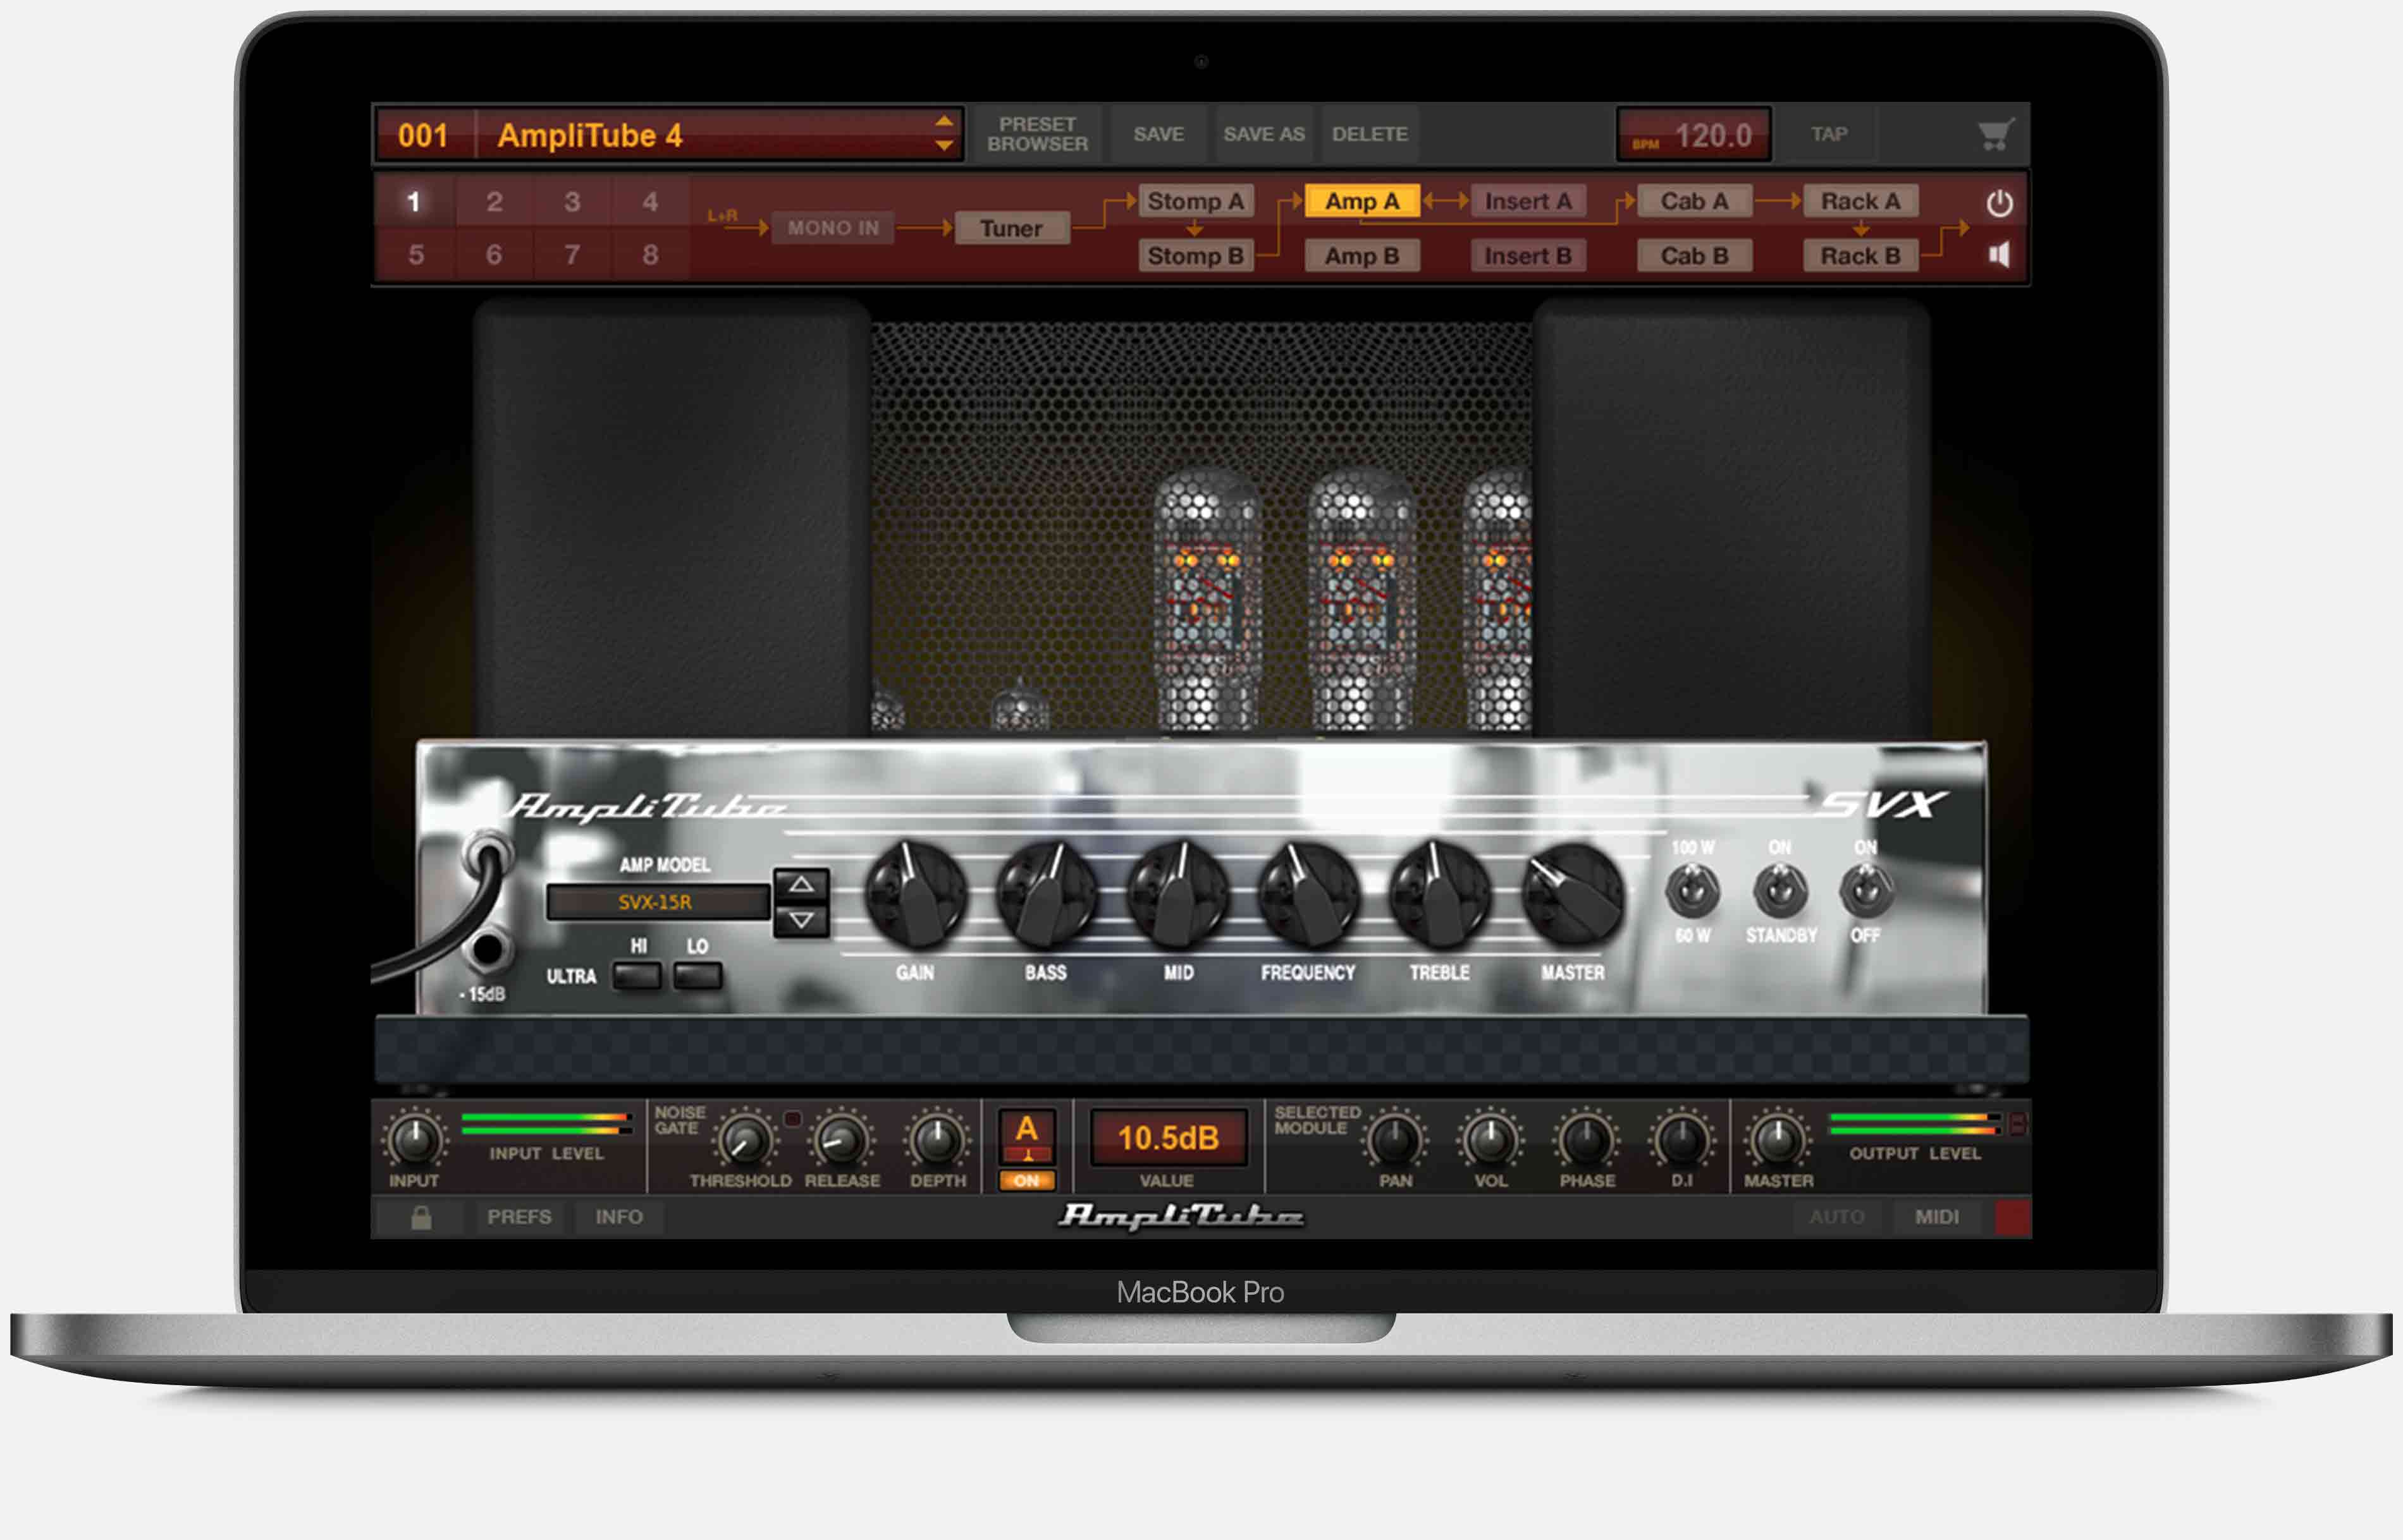Open the Stomp A module
2403x1540 pixels.
(x=1196, y=201)
